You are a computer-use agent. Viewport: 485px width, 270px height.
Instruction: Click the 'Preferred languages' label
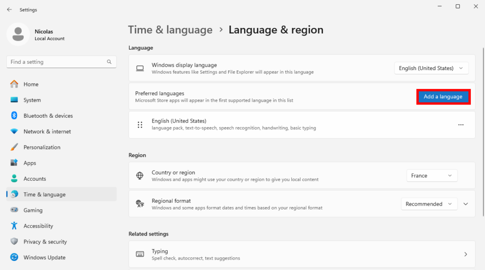click(160, 93)
